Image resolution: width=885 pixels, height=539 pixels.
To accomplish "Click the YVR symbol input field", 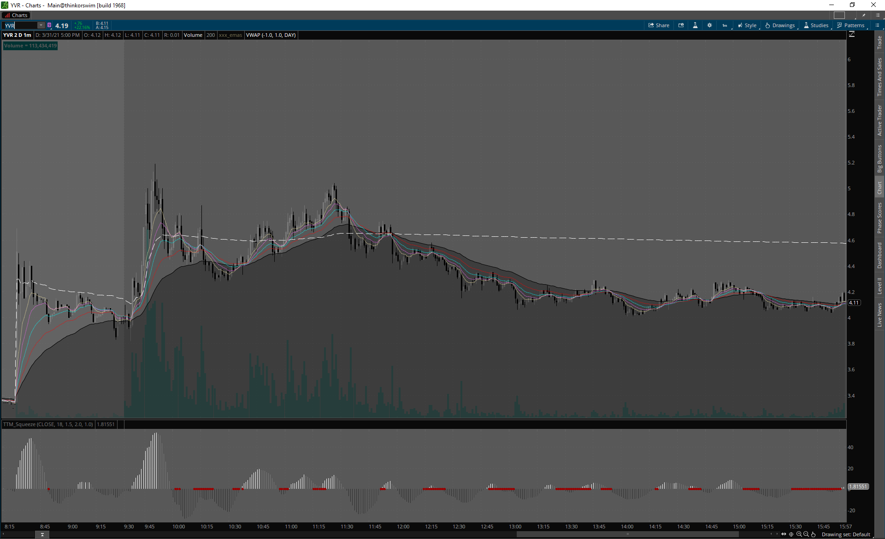I will [x=21, y=25].
